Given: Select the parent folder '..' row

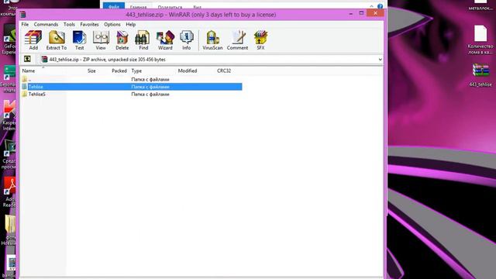Looking at the screenshot, I should tap(131, 79).
